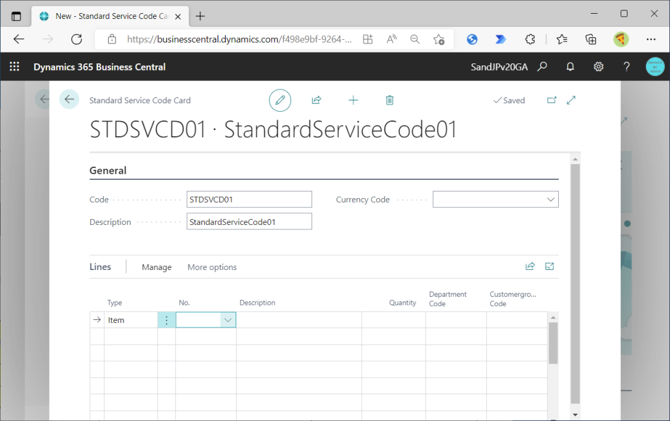Viewport: 670px width, 421px height.
Task: Click the search magnifier in Business Central header
Action: tap(542, 67)
